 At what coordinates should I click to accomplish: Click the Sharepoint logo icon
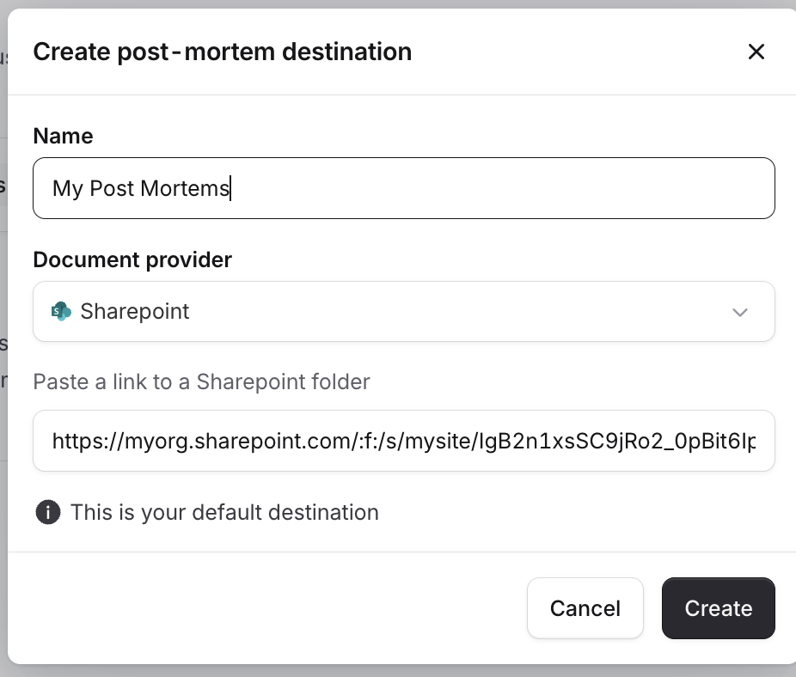[61, 311]
